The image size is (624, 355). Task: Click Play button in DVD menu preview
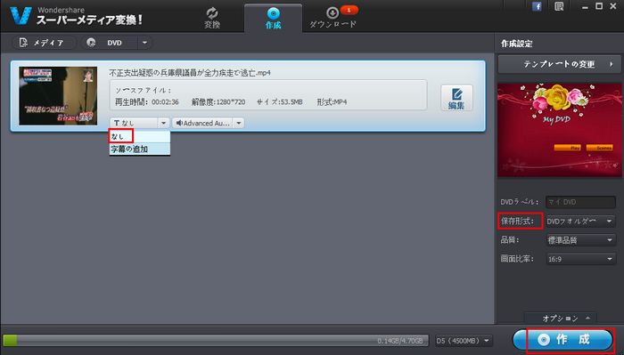tap(567, 148)
